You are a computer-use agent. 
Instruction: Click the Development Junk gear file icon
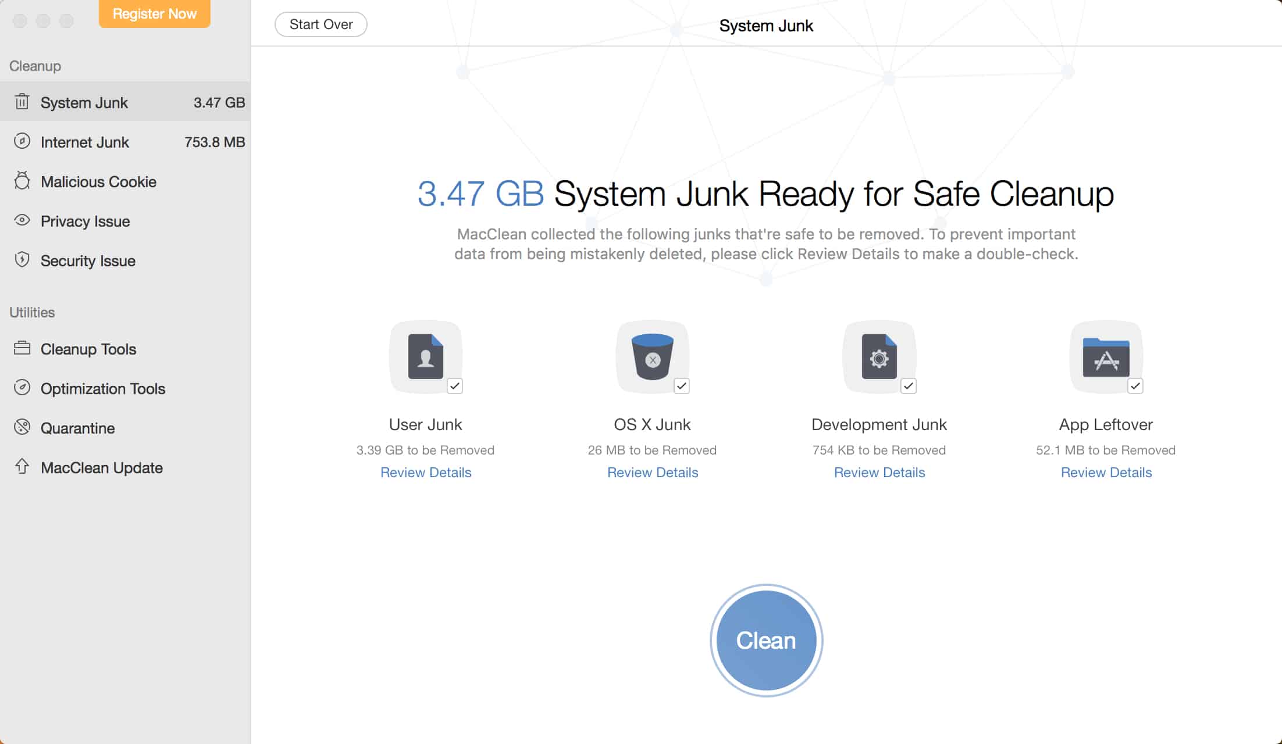click(879, 356)
